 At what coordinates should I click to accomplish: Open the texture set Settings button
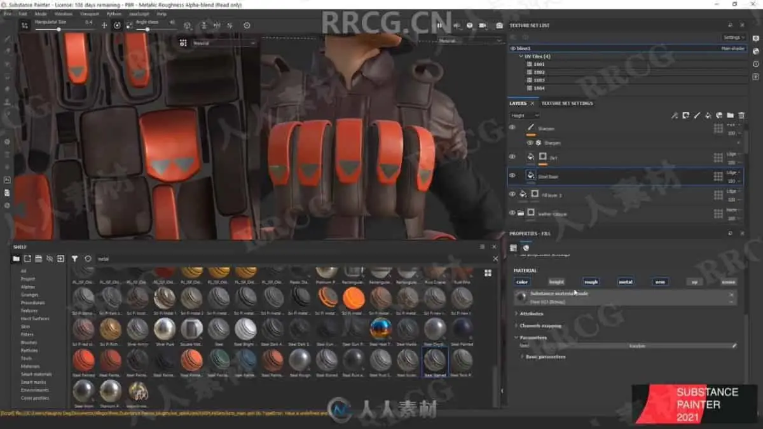click(733, 37)
